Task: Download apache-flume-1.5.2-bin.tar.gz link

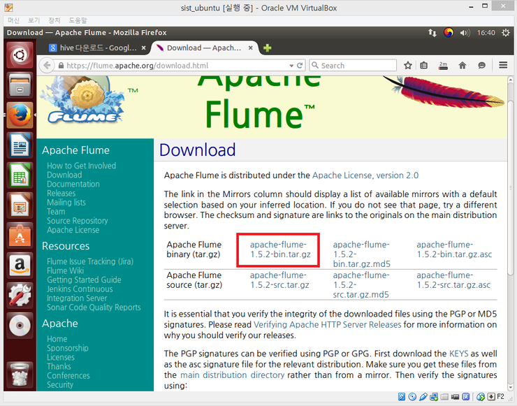Action: (x=280, y=250)
